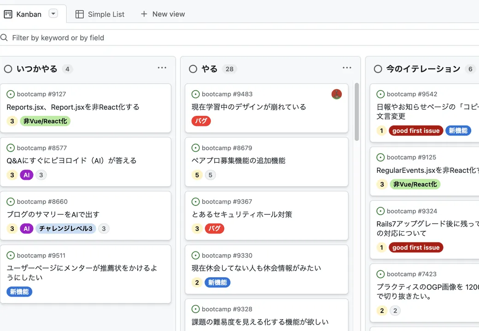Open issue 現在学習中のデザインが崩れている
The width and height of the screenshot is (479, 331).
(x=249, y=107)
